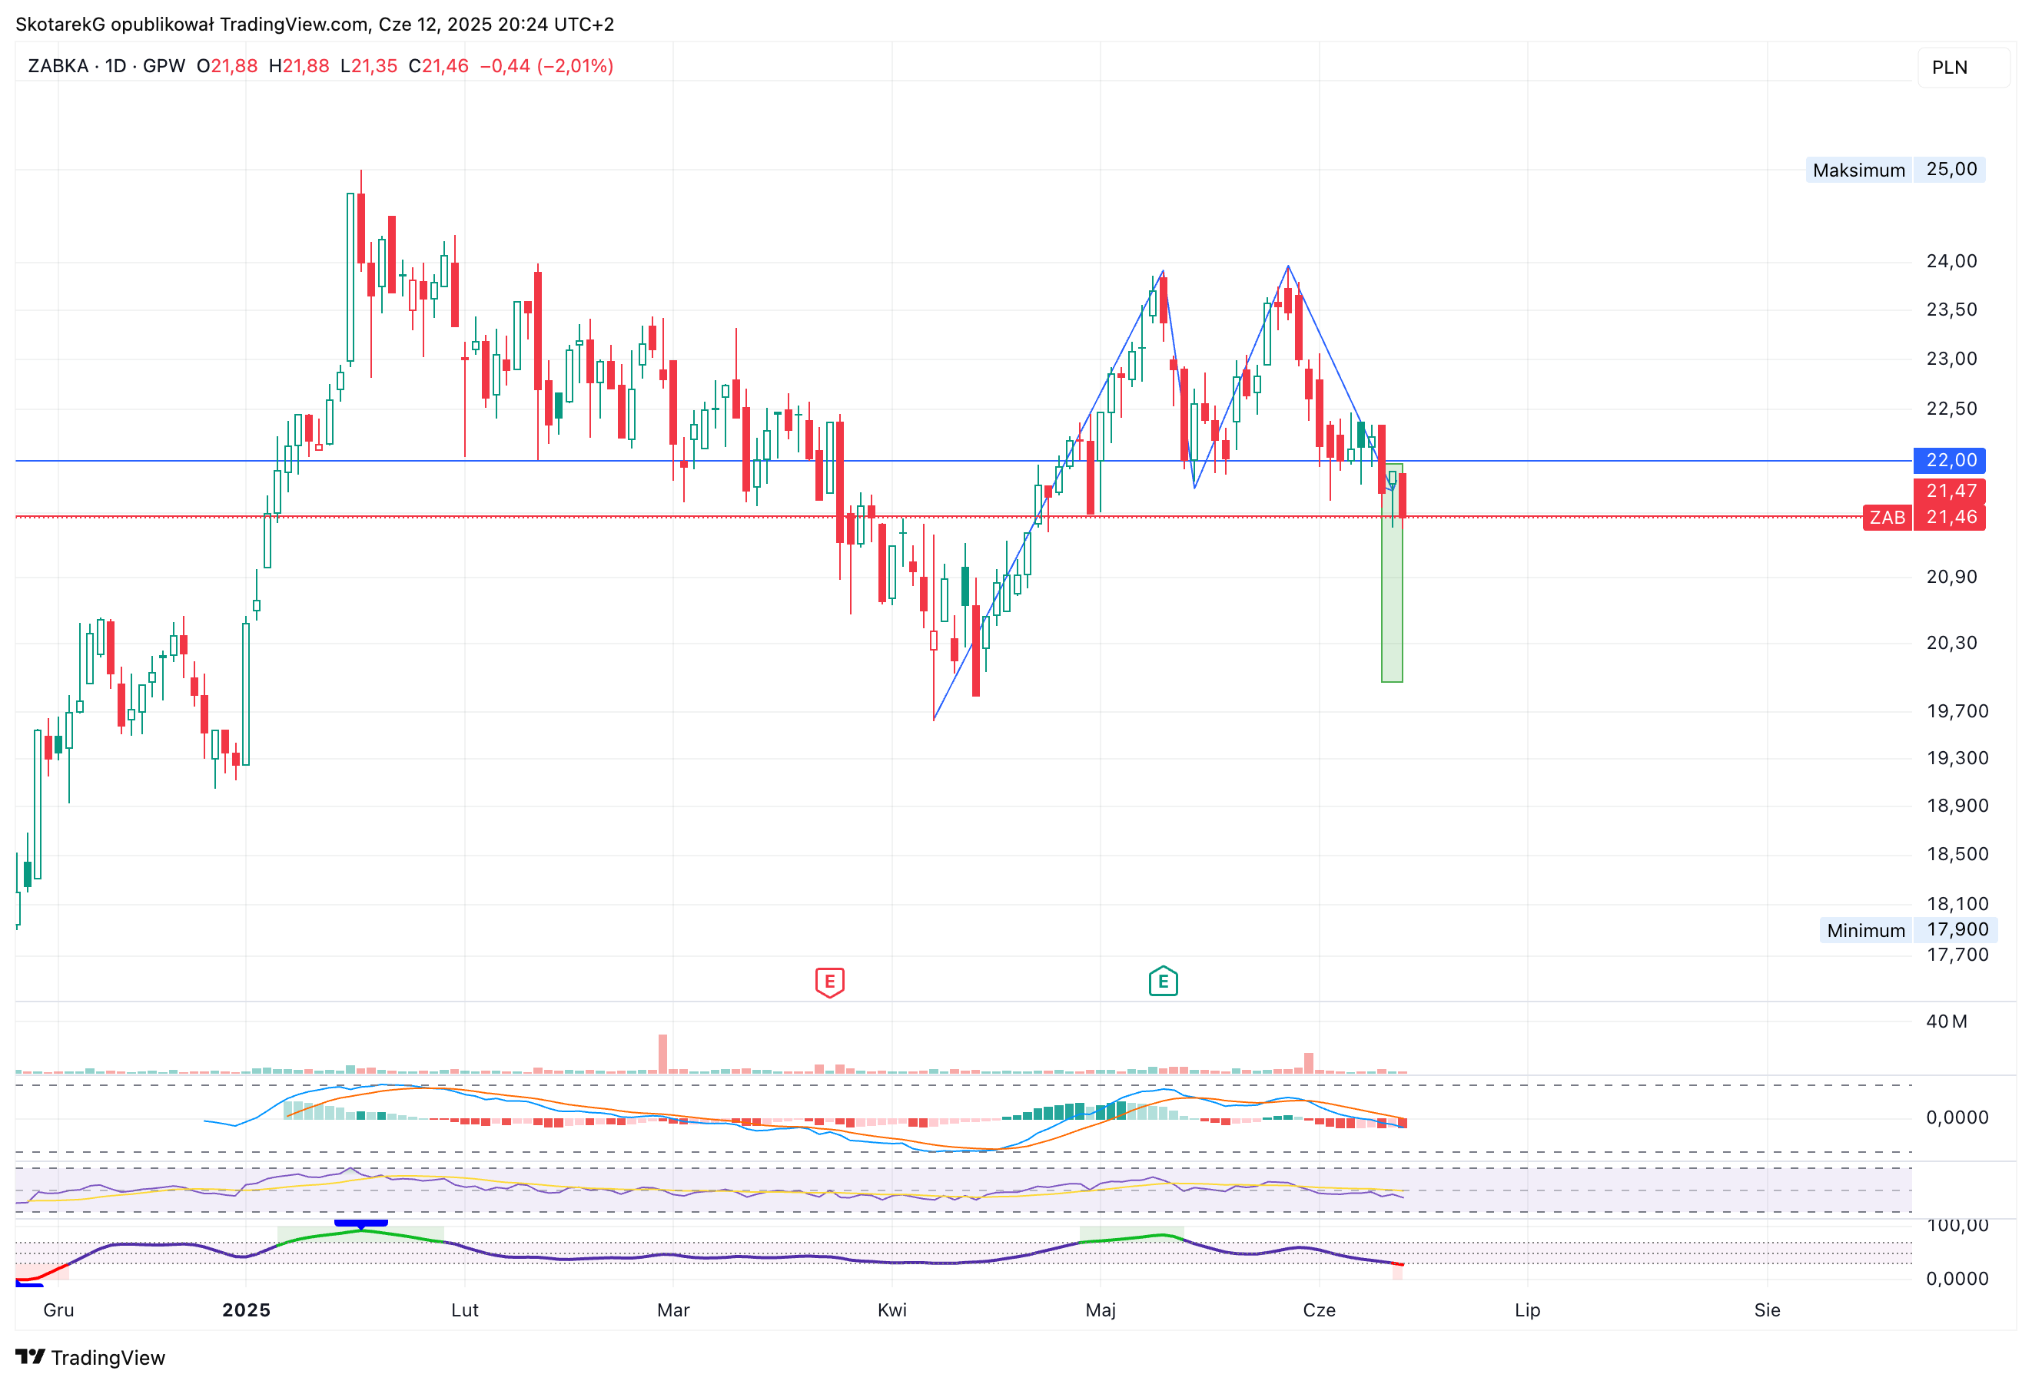Click the green earnings E marker
The image size is (2032, 1384).
click(1163, 982)
